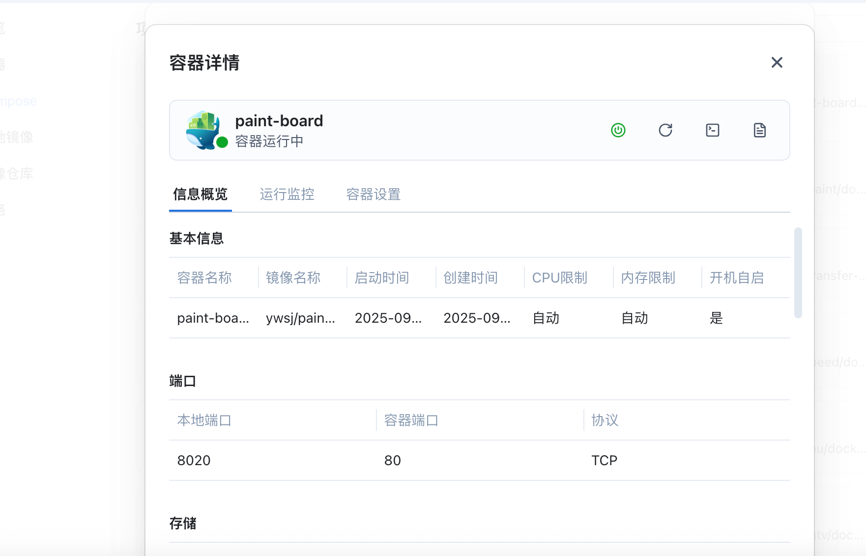Click the local port value 8020
Screen dimensions: 866x556
(194, 461)
